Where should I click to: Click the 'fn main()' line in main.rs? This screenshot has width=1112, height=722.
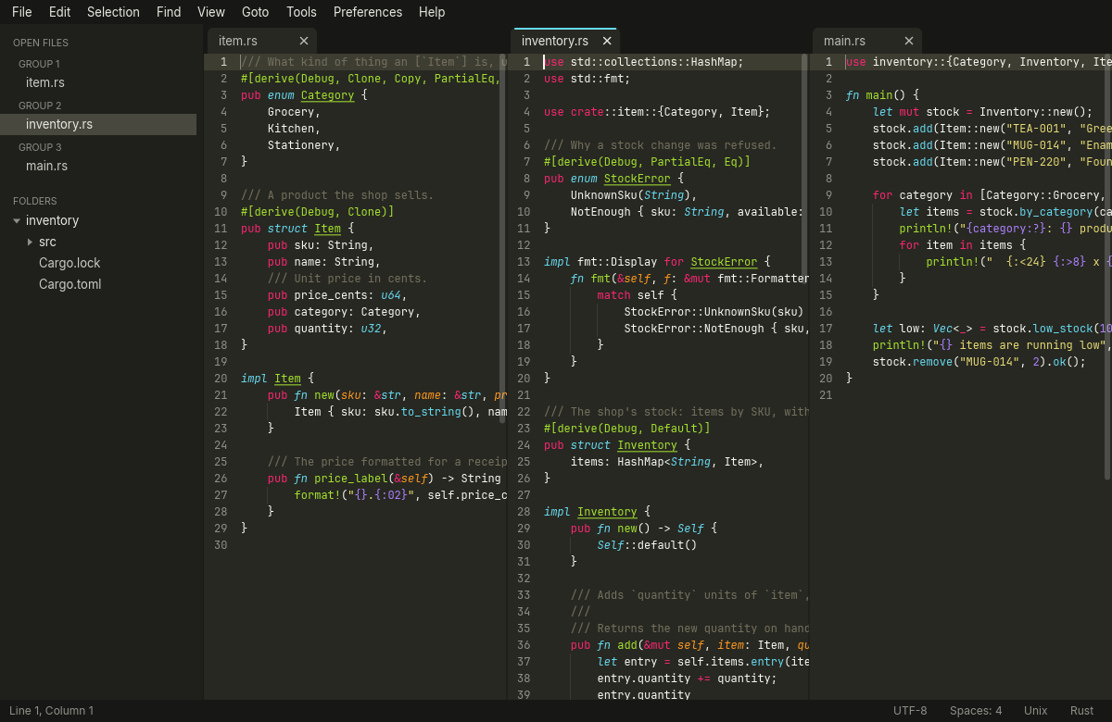pos(882,95)
